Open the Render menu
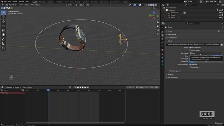 tap(15, 1)
